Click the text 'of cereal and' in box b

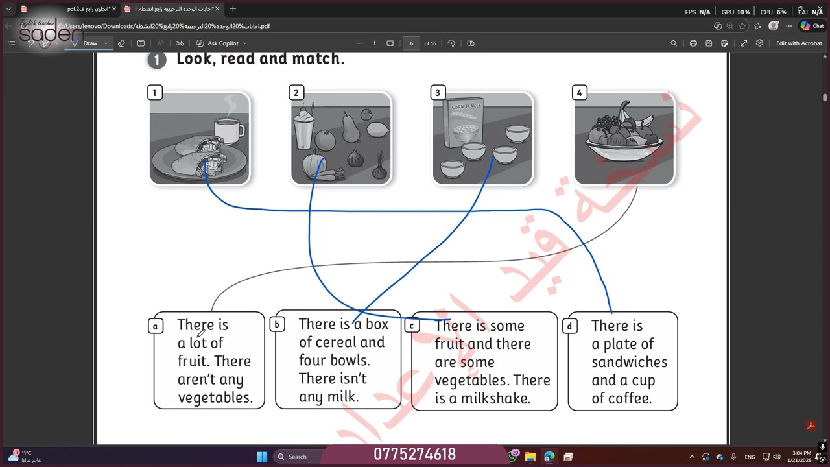pos(342,342)
